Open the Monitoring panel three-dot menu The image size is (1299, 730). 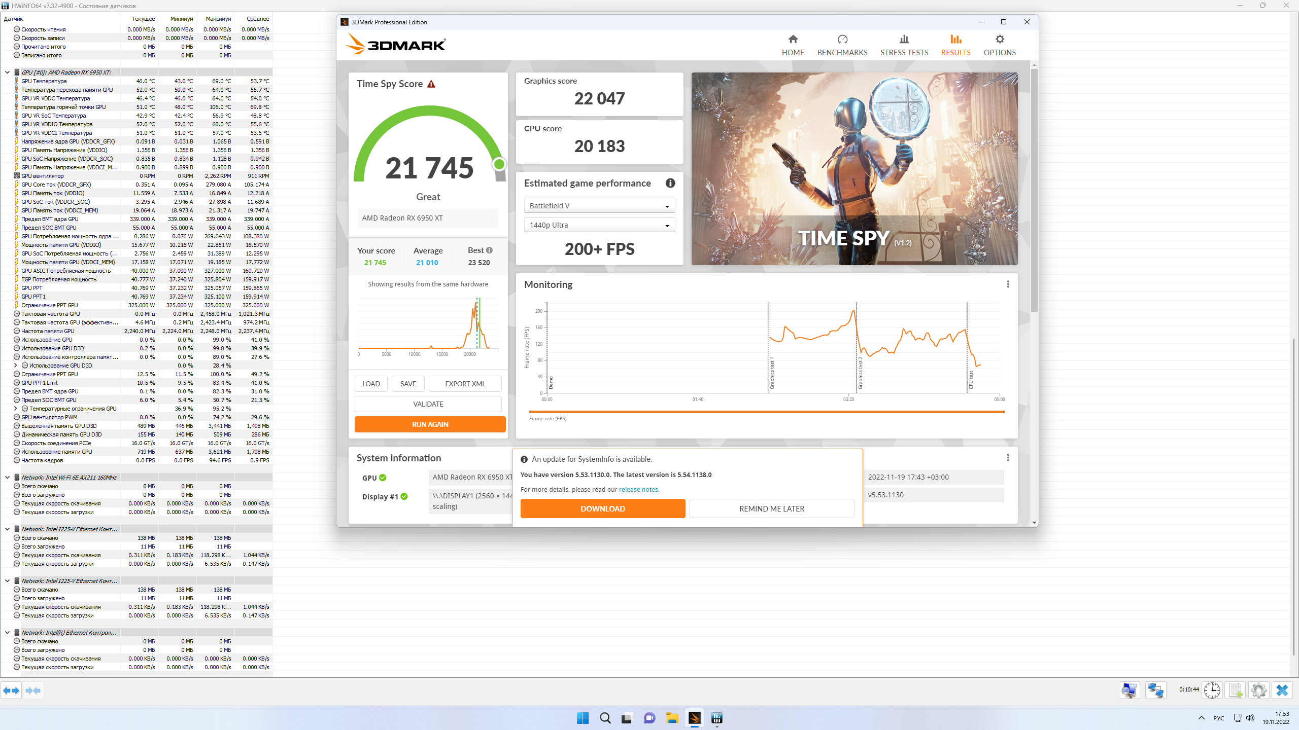1008,284
